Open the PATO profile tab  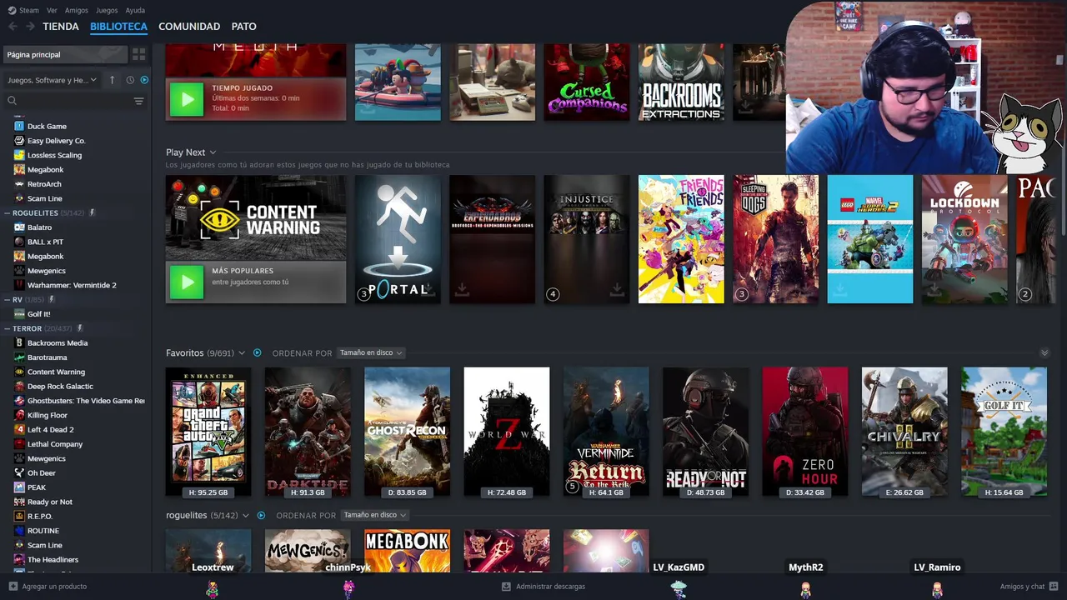tap(243, 27)
